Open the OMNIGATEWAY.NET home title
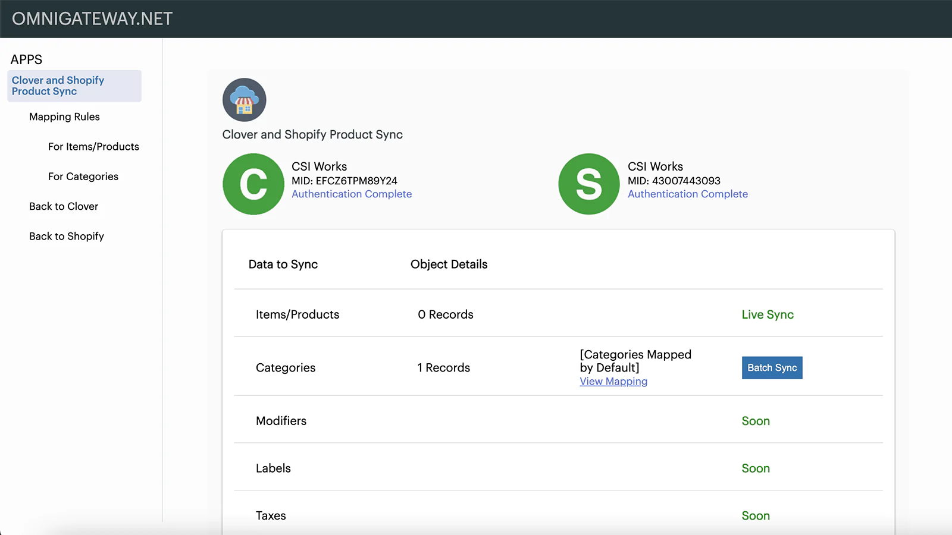Image resolution: width=952 pixels, height=535 pixels. point(92,19)
